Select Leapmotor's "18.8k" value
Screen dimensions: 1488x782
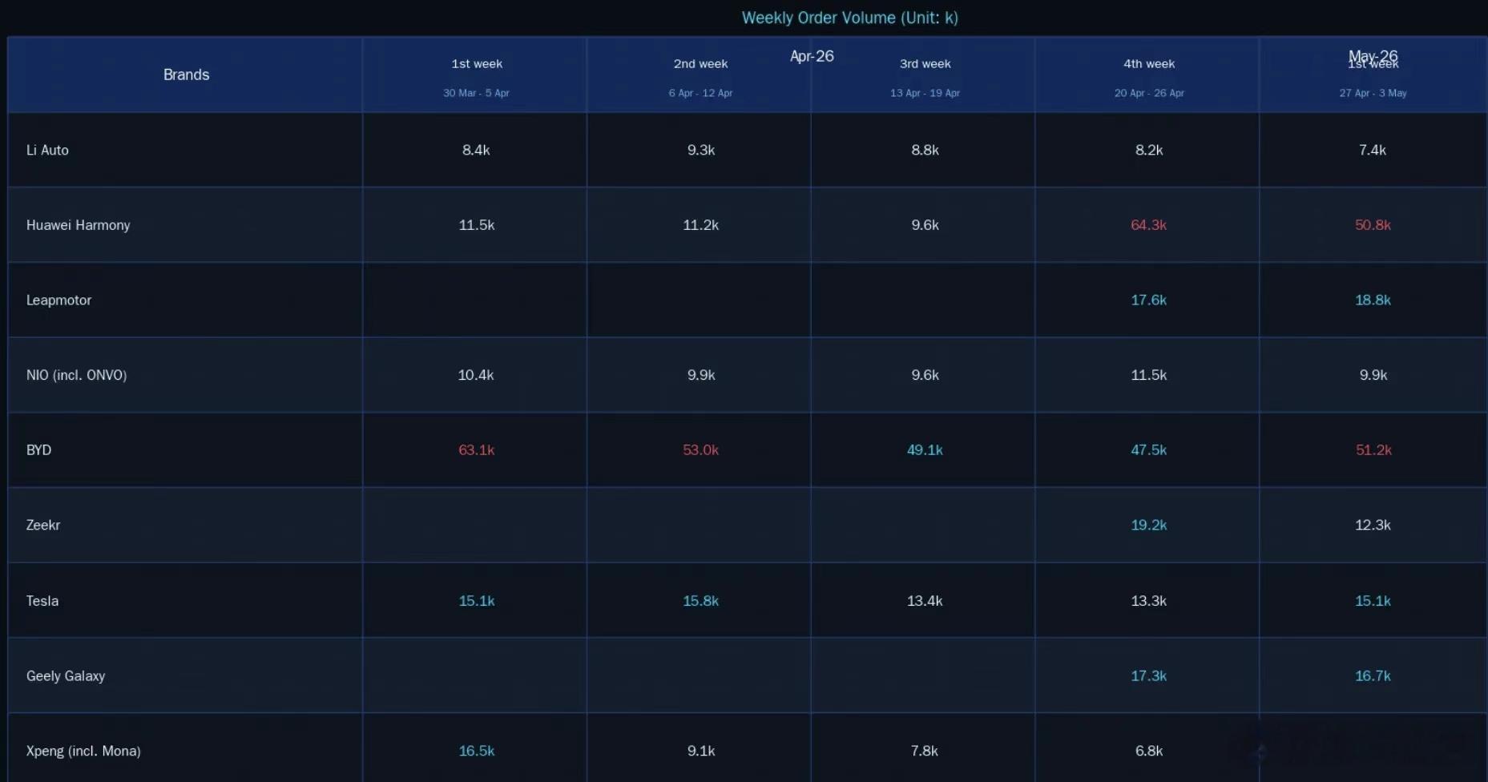[1373, 300]
